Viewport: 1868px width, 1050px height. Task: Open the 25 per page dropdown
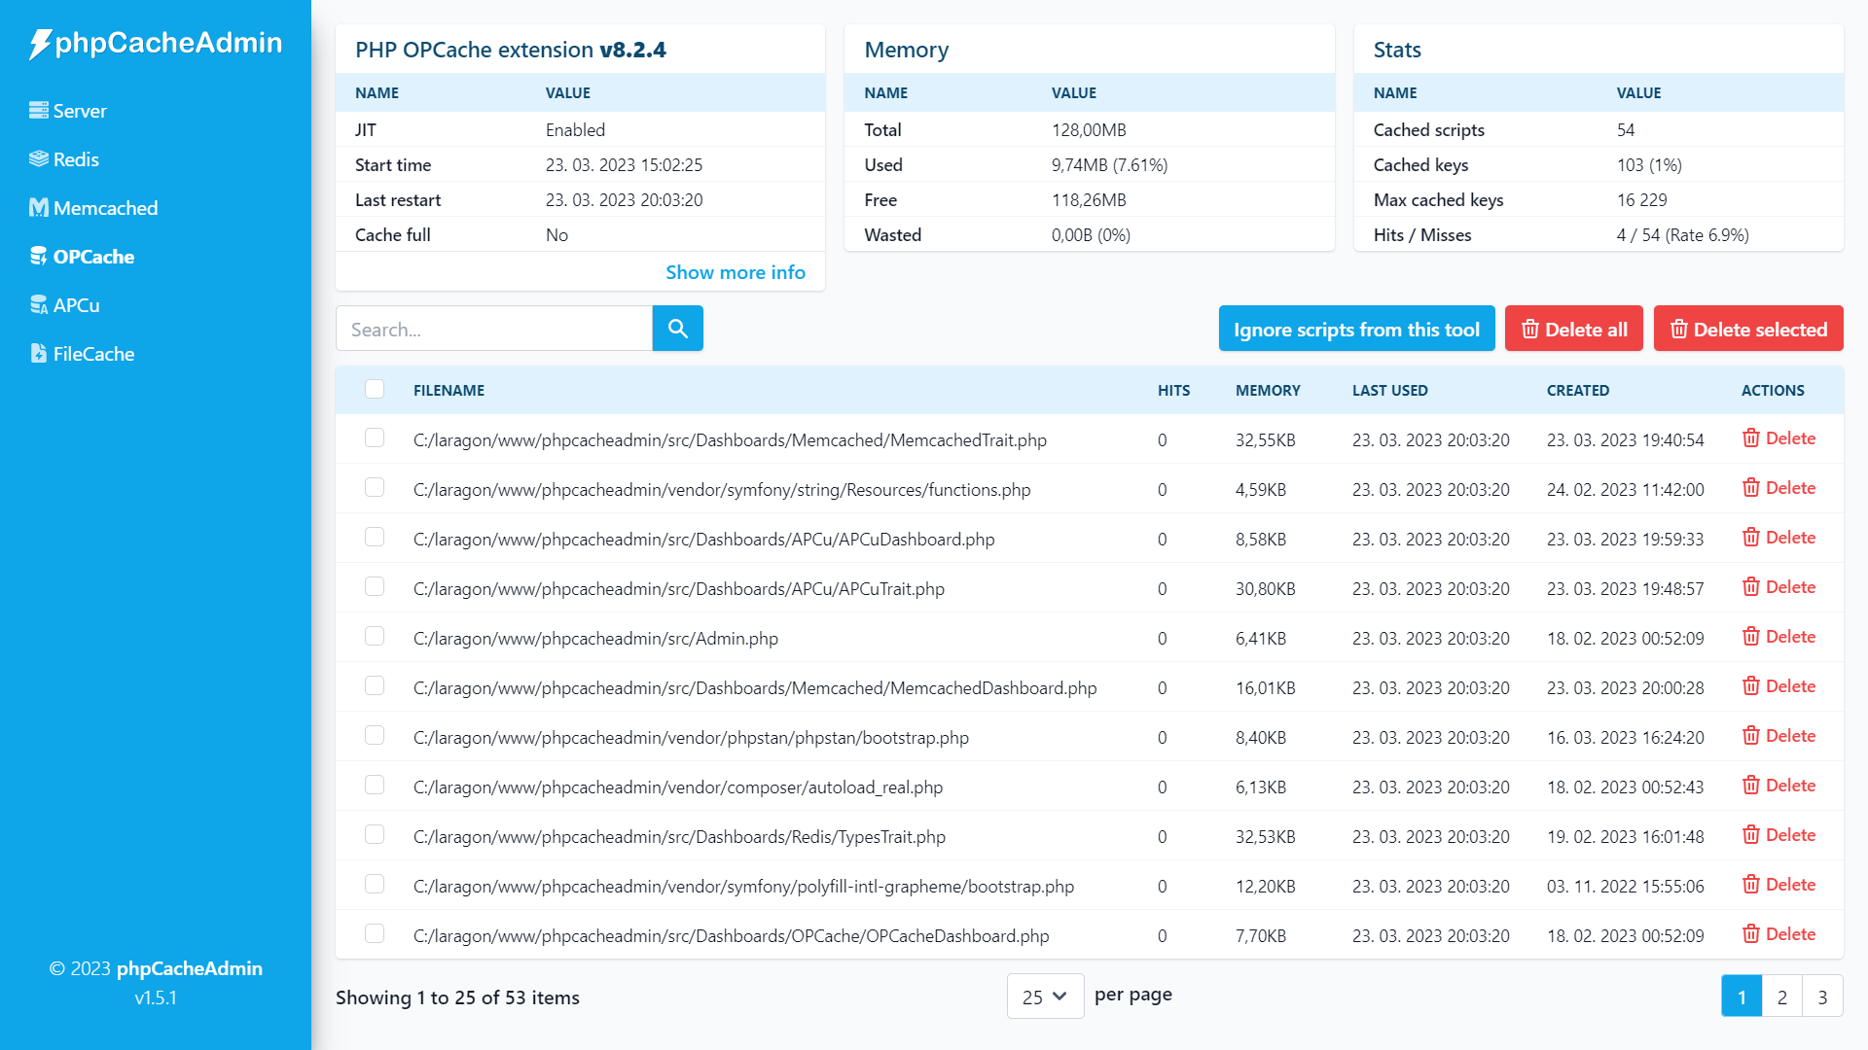(x=1045, y=997)
